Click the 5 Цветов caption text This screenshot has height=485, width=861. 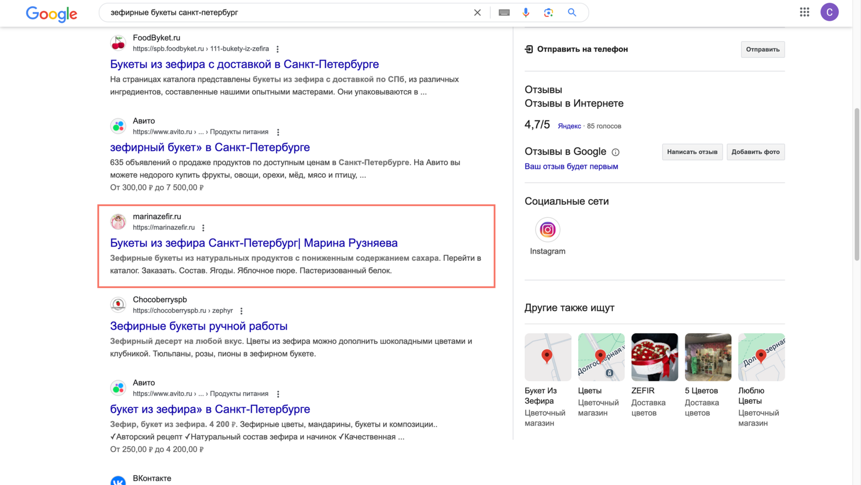(701, 391)
